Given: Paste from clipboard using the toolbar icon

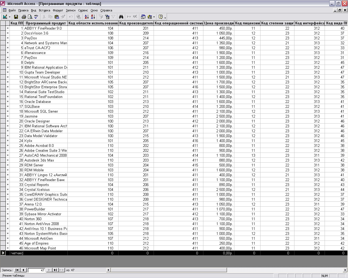Looking at the screenshot, I should coord(57,17).
